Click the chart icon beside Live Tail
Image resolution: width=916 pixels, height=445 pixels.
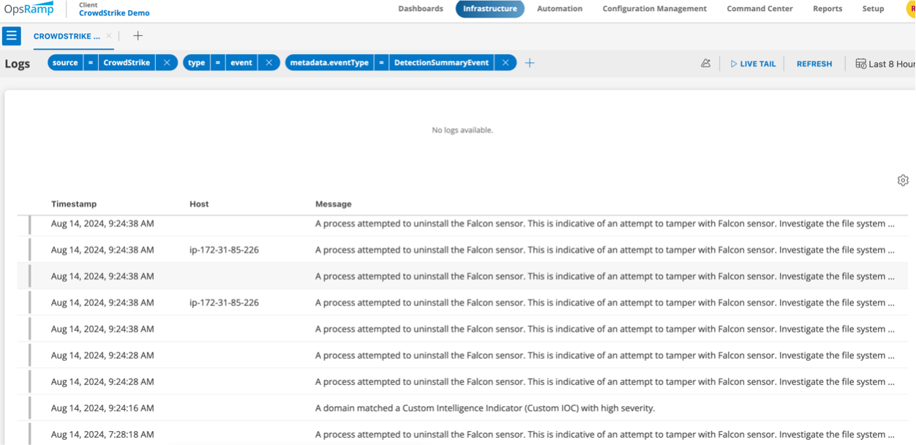point(705,64)
